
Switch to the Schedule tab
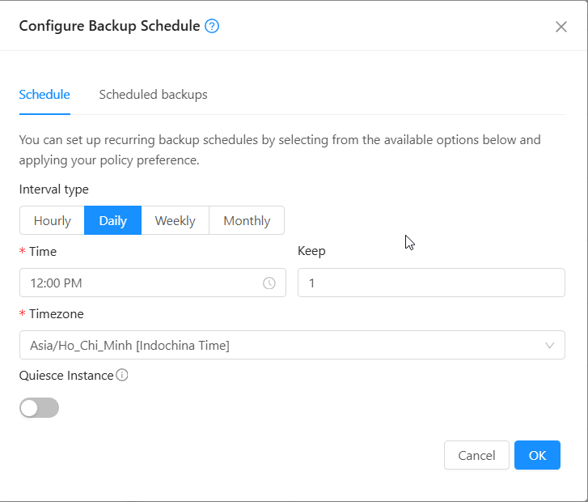(44, 95)
